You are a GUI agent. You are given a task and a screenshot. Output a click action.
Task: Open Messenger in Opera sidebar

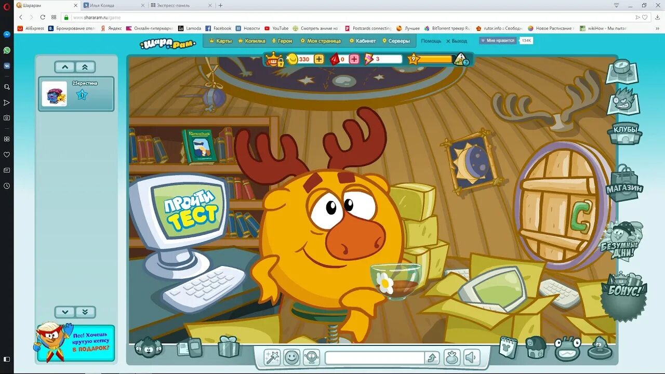pyautogui.click(x=7, y=34)
